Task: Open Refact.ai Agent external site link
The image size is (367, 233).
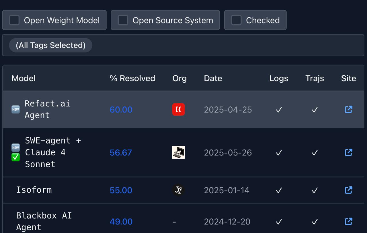Action: coord(348,109)
